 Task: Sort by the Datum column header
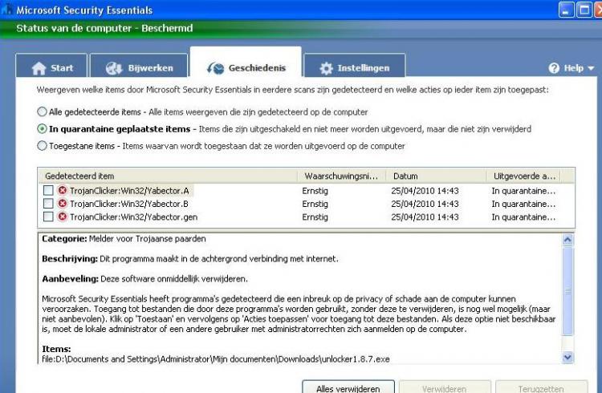point(436,176)
